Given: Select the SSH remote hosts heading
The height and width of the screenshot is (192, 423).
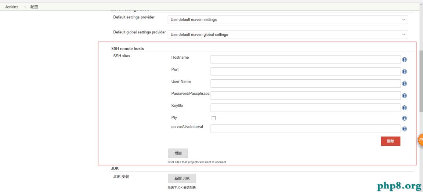Looking at the screenshot, I should [128, 48].
